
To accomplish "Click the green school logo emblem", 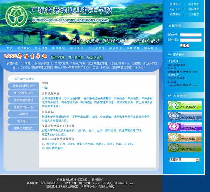I will (x=16, y=16).
